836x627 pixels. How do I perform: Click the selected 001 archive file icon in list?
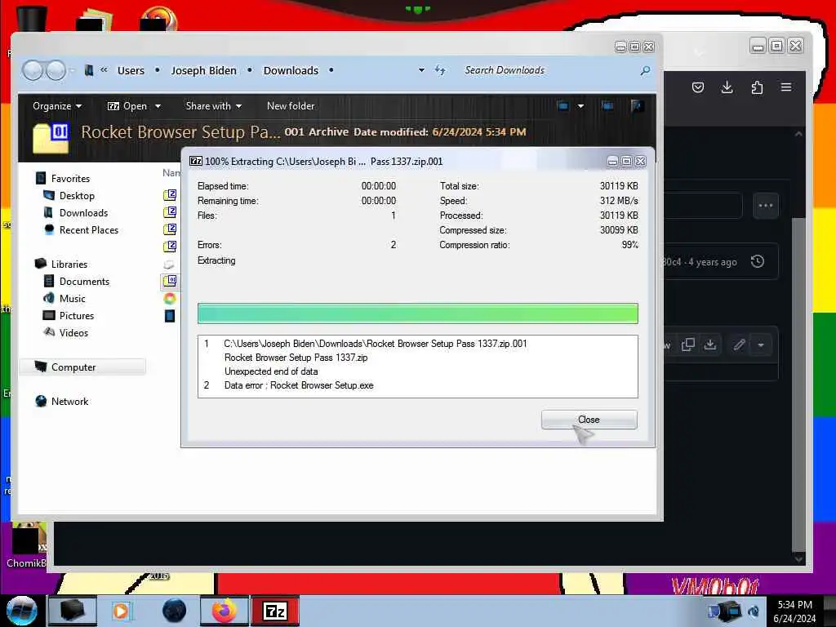[170, 281]
